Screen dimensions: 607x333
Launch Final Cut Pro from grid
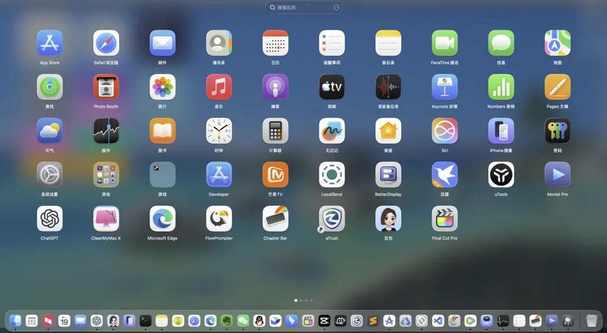click(x=445, y=219)
